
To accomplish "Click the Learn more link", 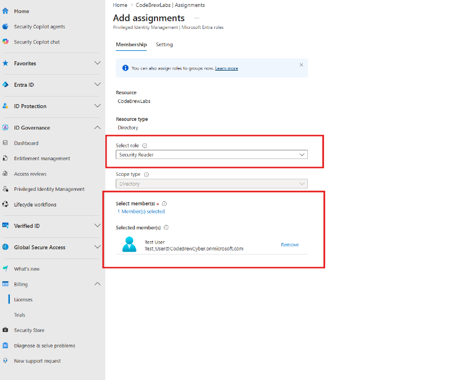I will [226, 68].
